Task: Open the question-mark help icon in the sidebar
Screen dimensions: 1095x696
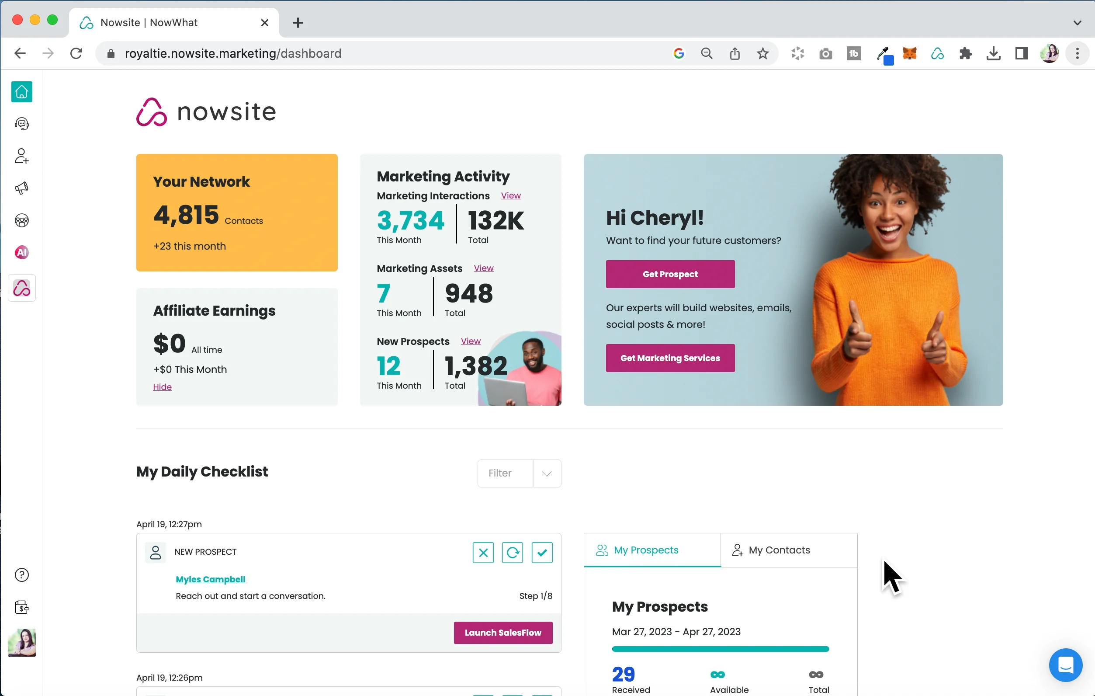Action: pyautogui.click(x=21, y=574)
